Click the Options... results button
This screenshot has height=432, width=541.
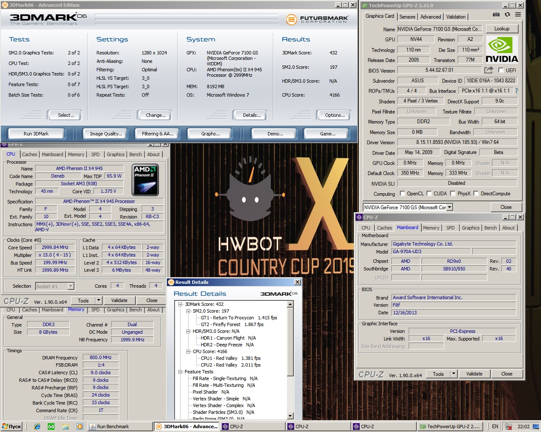[x=335, y=115]
